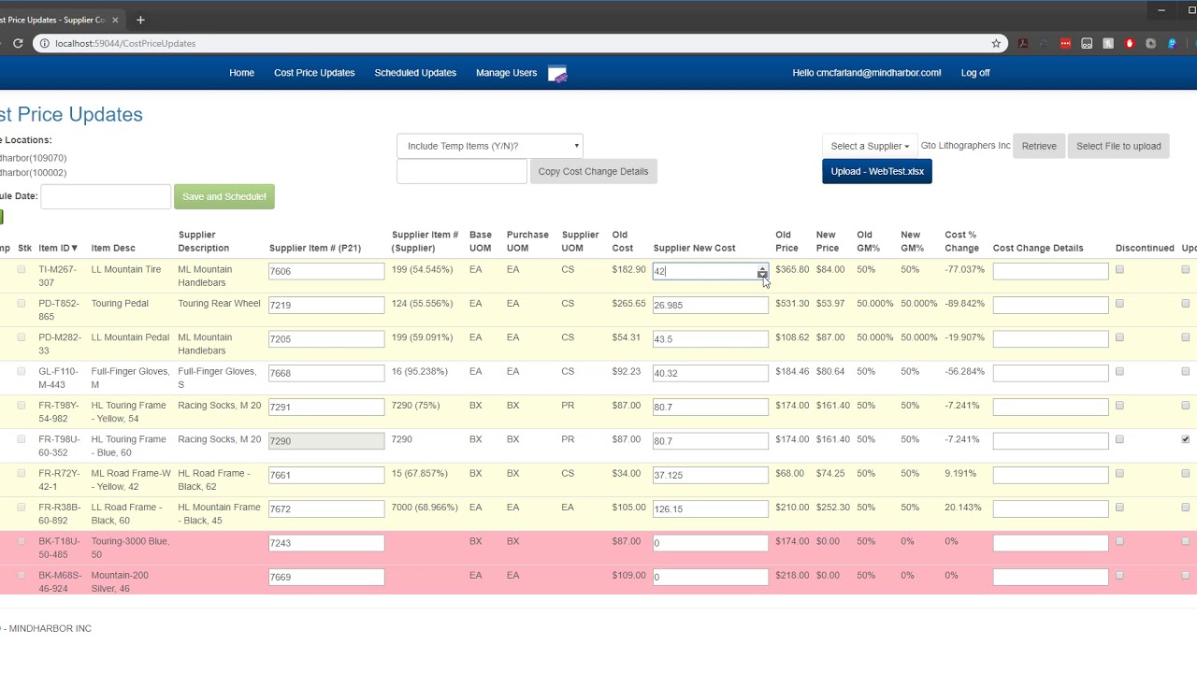Click Log off link
The image size is (1197, 673).
point(975,73)
